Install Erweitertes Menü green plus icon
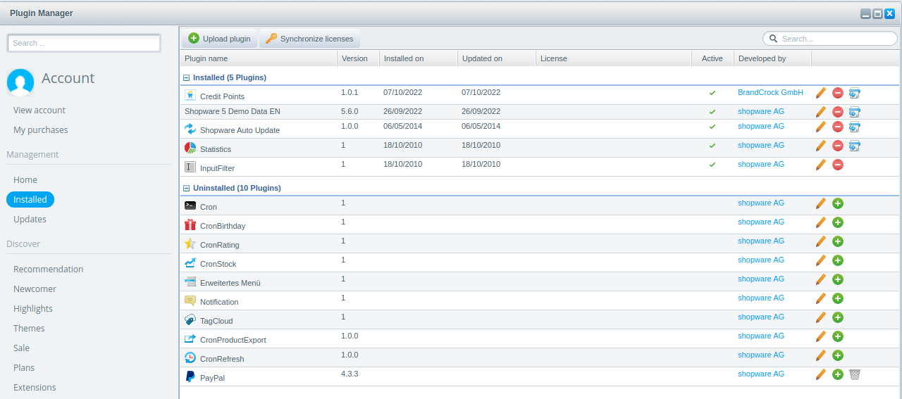Screen dimensions: 902x399 (x=838, y=279)
